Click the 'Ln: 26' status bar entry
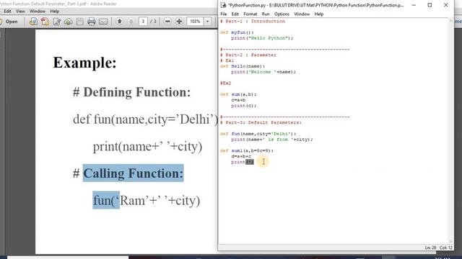Image resolution: width=462 pixels, height=259 pixels. coord(430,247)
